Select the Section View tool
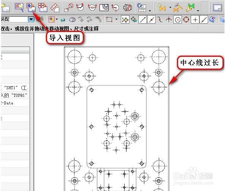The image size is (226, 191). (80, 7)
